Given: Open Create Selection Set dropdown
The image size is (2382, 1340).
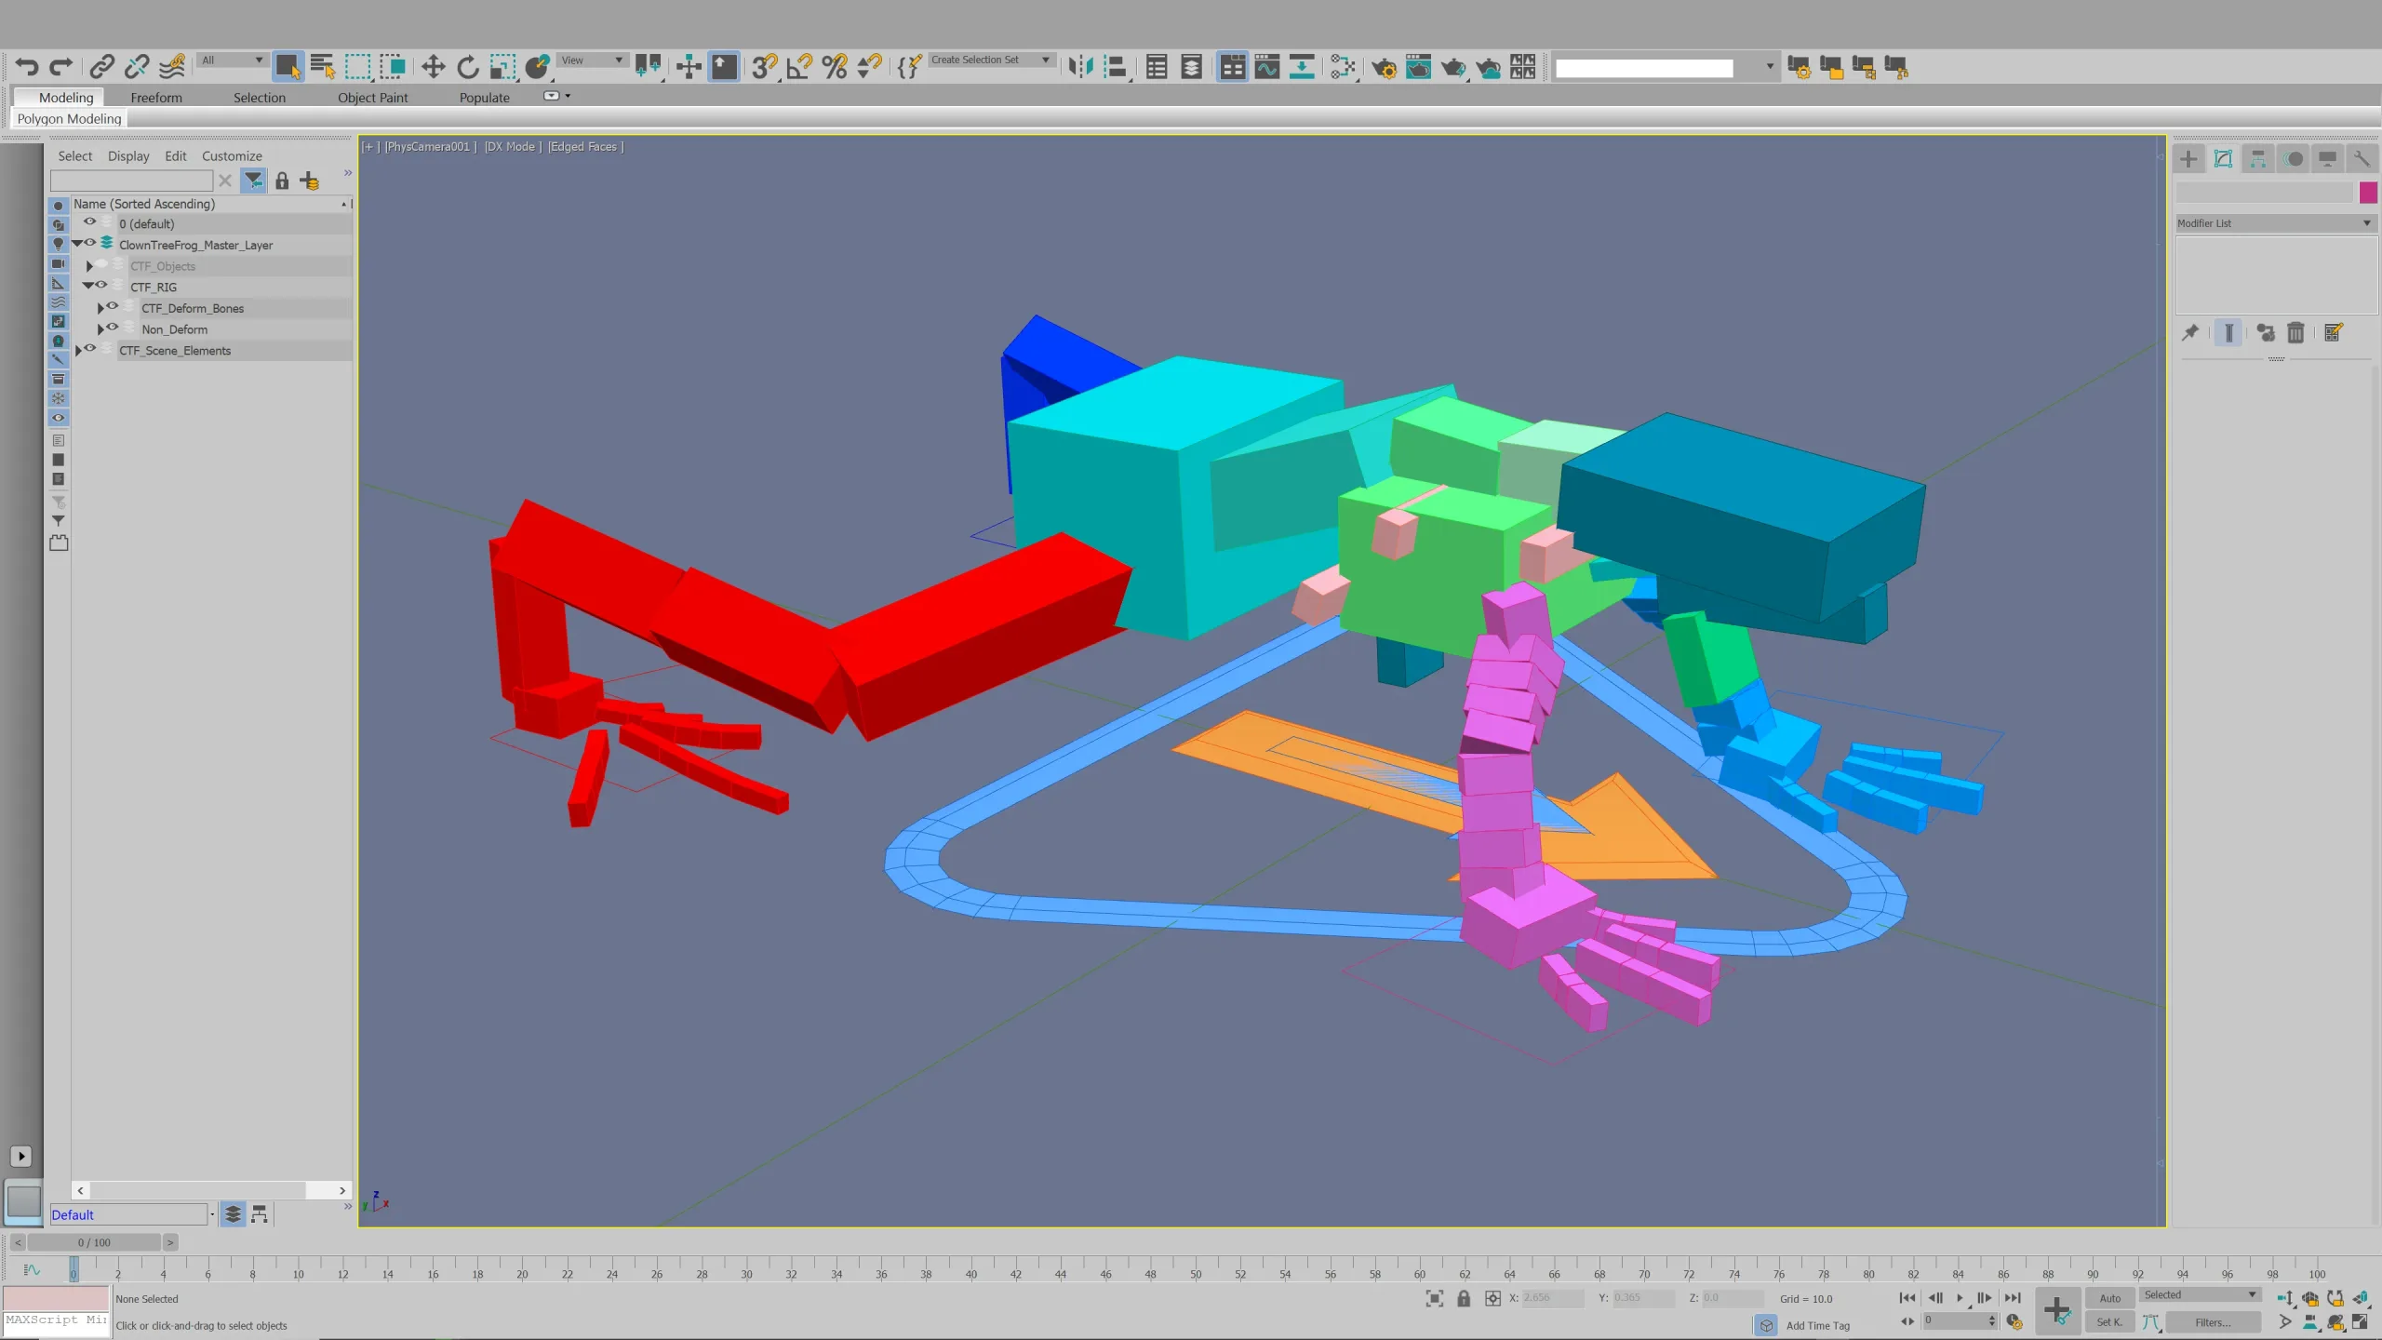Looking at the screenshot, I should 991,60.
